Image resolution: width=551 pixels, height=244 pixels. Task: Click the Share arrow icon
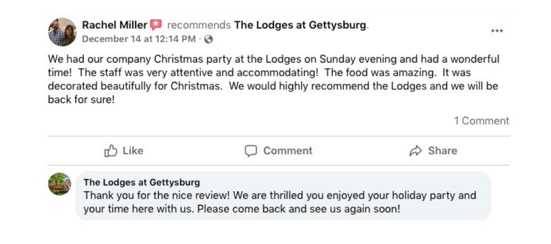pos(415,151)
